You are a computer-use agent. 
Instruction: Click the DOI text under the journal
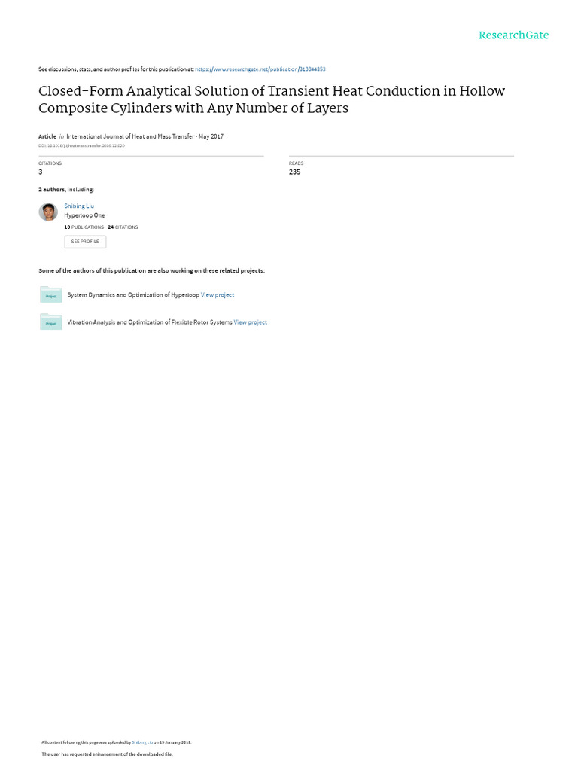click(81, 145)
